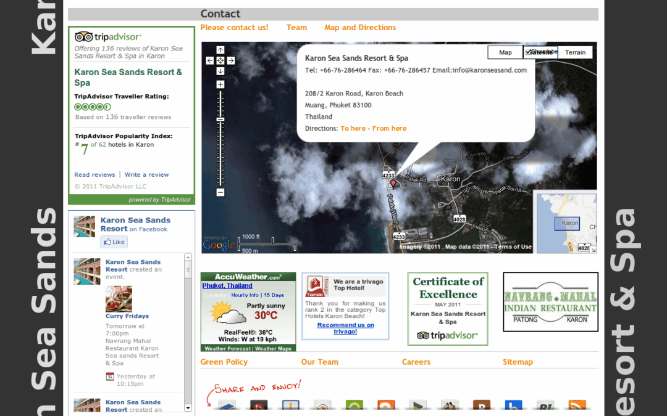Image resolution: width=667 pixels, height=416 pixels.
Task: Click the map zoom level slider handle
Action: 220,120
